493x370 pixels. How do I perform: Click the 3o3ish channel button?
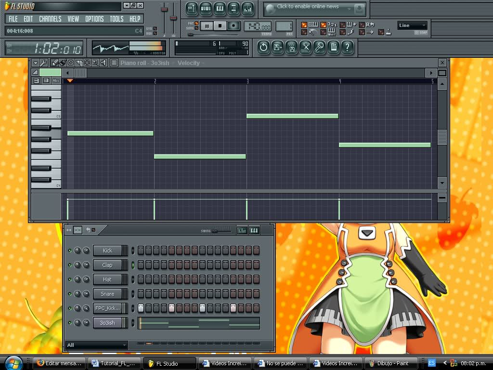[107, 323]
